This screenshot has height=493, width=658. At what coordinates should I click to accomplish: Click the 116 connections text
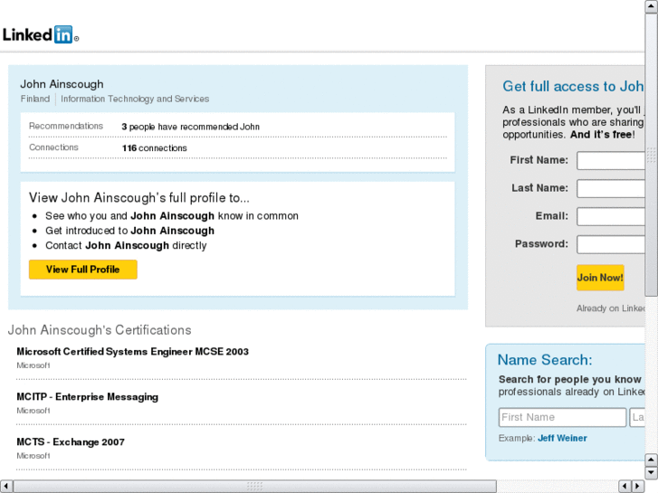click(155, 148)
